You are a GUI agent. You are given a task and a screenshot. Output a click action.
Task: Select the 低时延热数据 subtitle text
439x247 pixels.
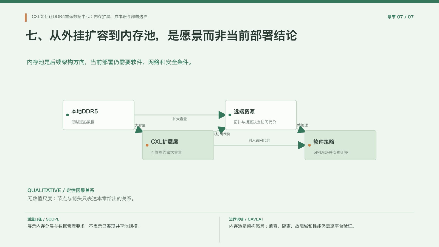tap(83, 122)
